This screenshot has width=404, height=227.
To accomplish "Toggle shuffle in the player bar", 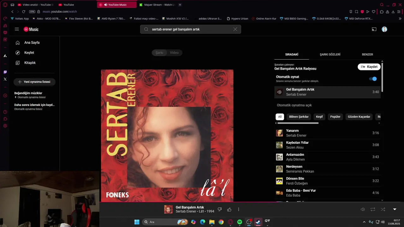I will [383, 209].
